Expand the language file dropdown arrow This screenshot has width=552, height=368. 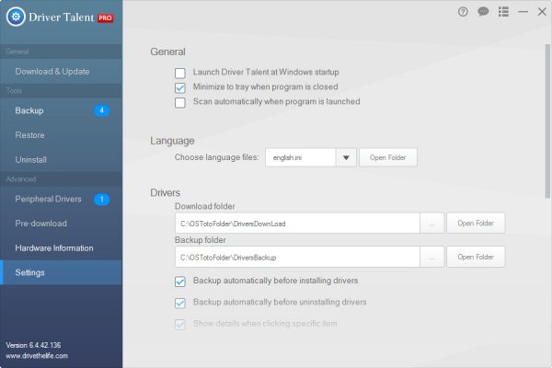click(x=346, y=157)
